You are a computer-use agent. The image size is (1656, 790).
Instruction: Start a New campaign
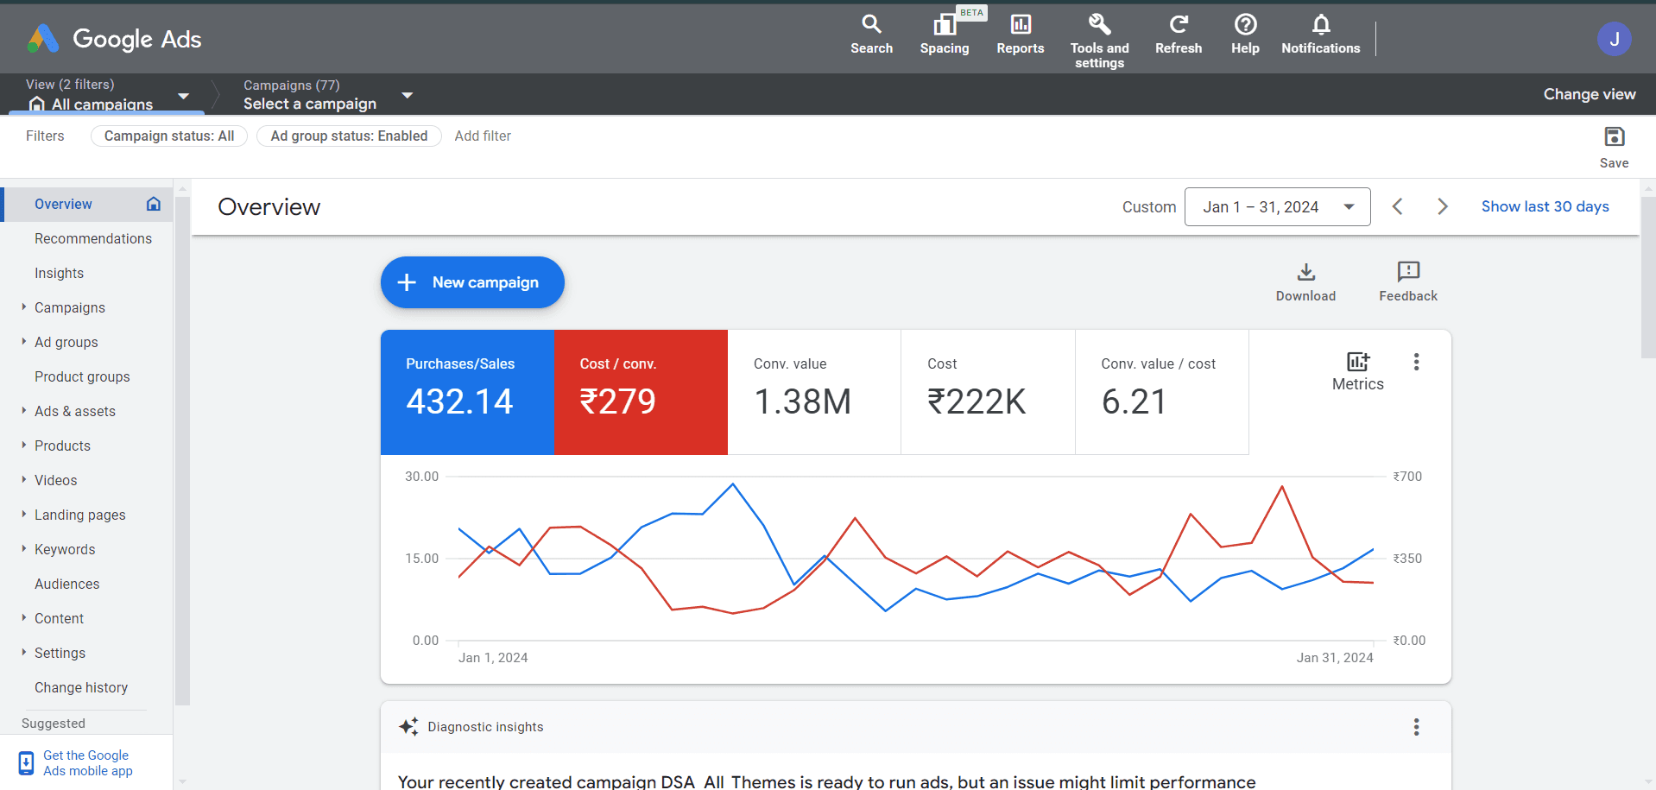click(471, 282)
